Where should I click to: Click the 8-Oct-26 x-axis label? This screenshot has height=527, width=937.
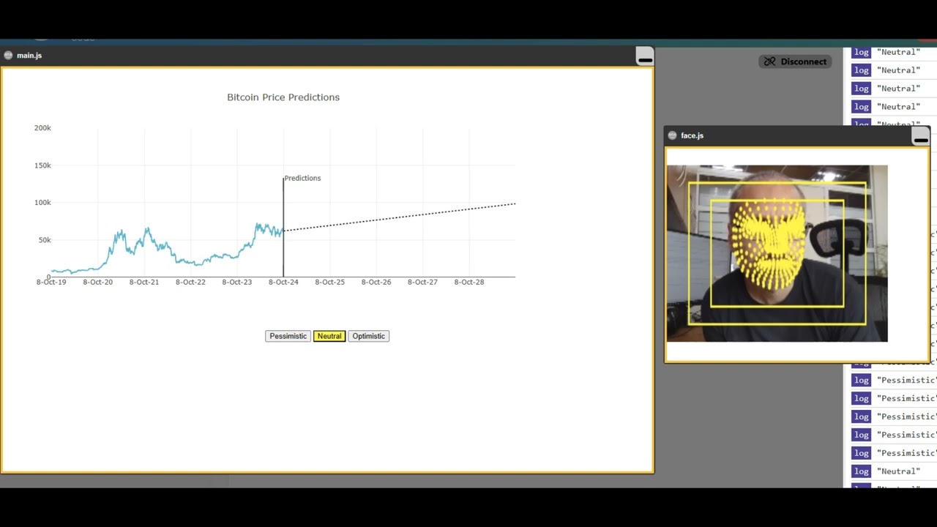376,282
